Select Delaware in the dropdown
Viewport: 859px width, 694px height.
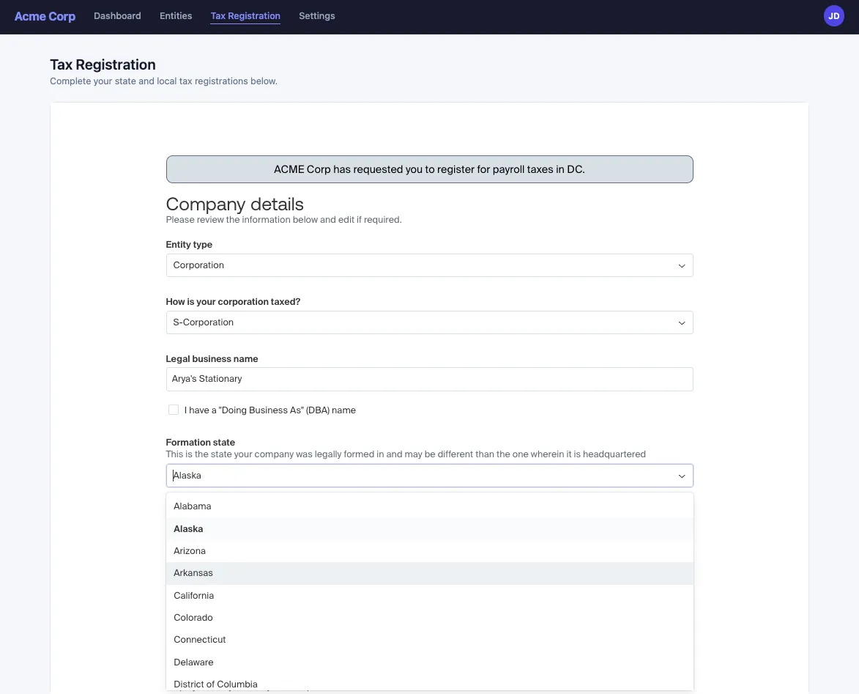point(429,662)
